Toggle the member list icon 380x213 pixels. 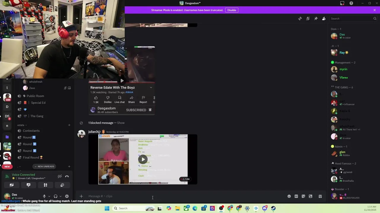(324, 18)
